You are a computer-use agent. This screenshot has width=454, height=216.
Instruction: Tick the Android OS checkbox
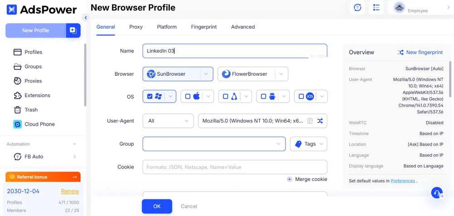263,96
